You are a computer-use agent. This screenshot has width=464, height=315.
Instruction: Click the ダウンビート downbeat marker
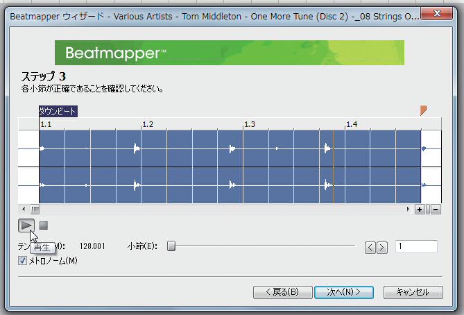pos(58,111)
